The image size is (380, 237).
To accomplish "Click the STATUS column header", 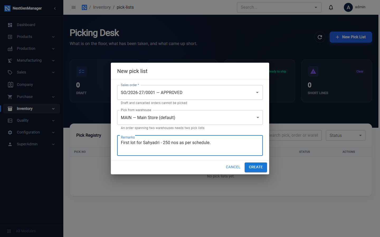I will [x=305, y=152].
